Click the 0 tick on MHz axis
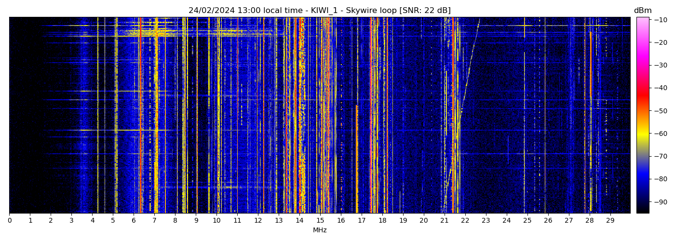Image resolution: width=675 pixels, height=241 pixels. [x=9, y=220]
